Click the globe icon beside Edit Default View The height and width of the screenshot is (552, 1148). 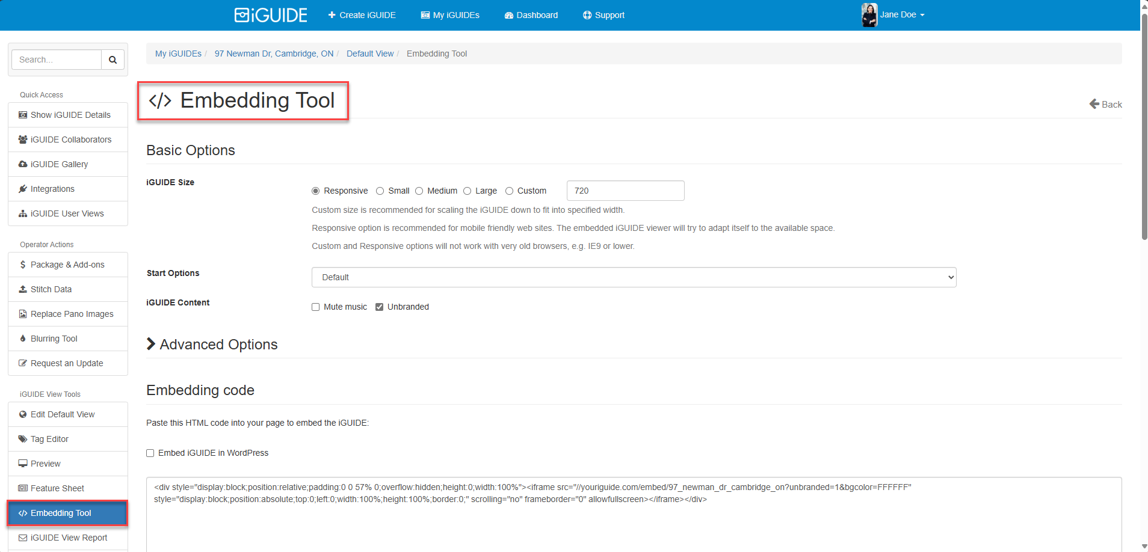pos(23,414)
